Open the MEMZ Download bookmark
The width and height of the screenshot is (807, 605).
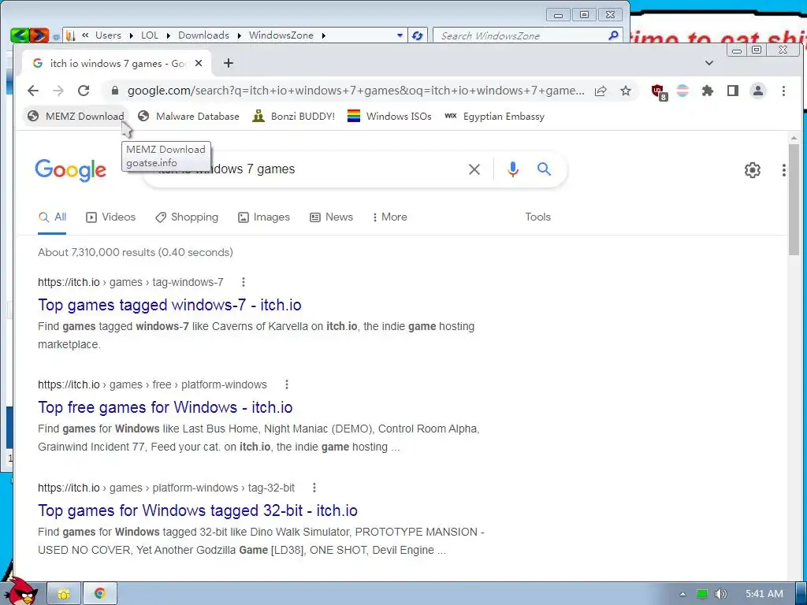coord(76,117)
